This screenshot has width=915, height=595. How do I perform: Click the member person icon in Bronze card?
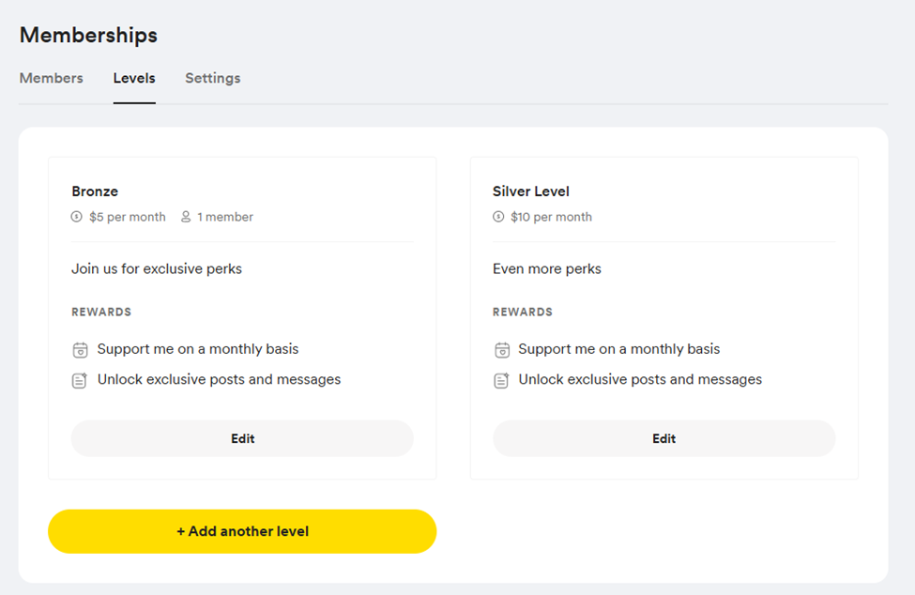click(x=186, y=217)
